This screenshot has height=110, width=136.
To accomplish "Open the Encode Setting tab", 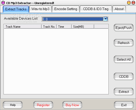I will tap(66, 9).
